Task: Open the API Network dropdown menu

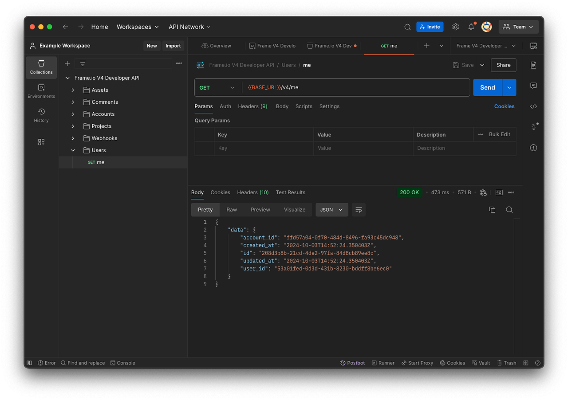Action: (x=189, y=27)
